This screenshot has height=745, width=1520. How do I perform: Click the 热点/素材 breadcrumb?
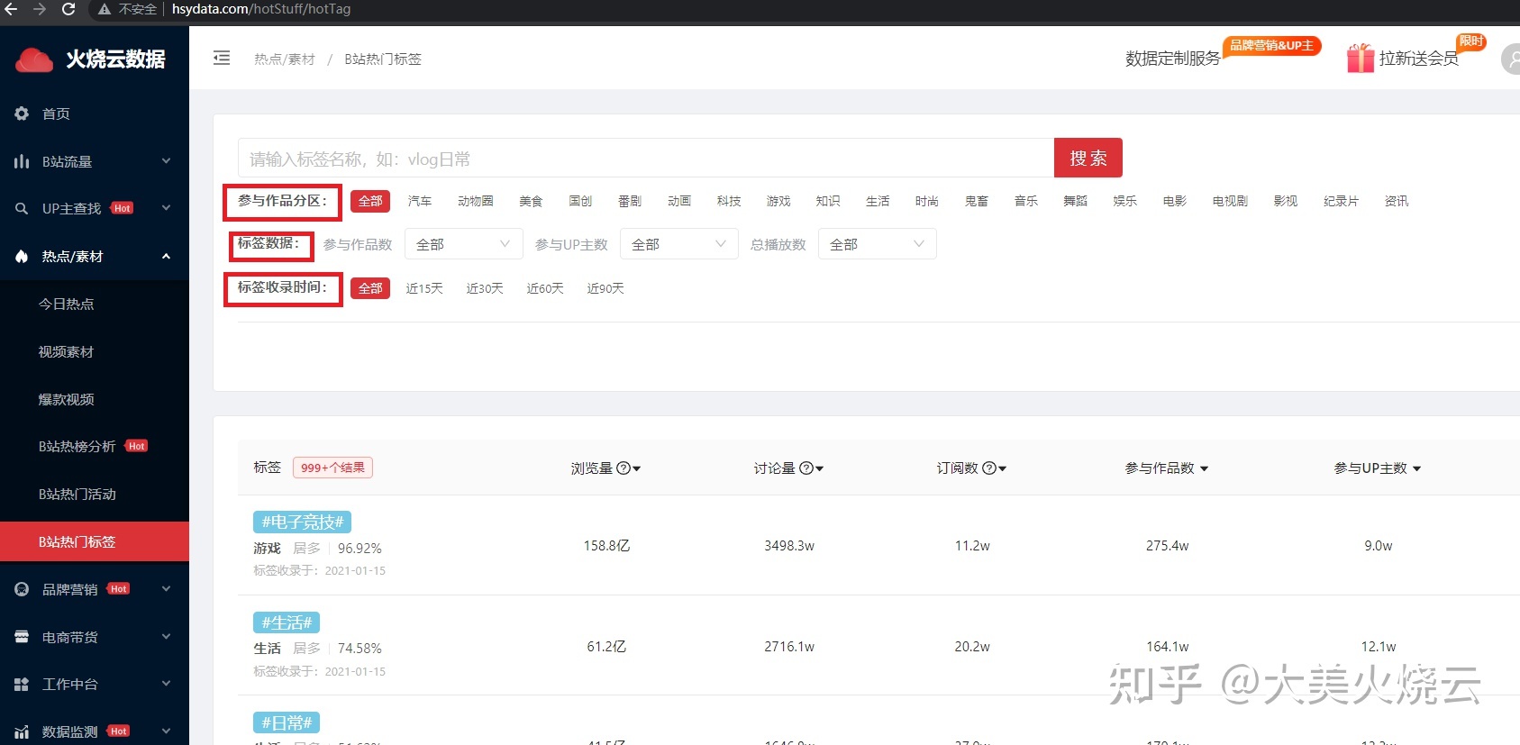(x=285, y=59)
